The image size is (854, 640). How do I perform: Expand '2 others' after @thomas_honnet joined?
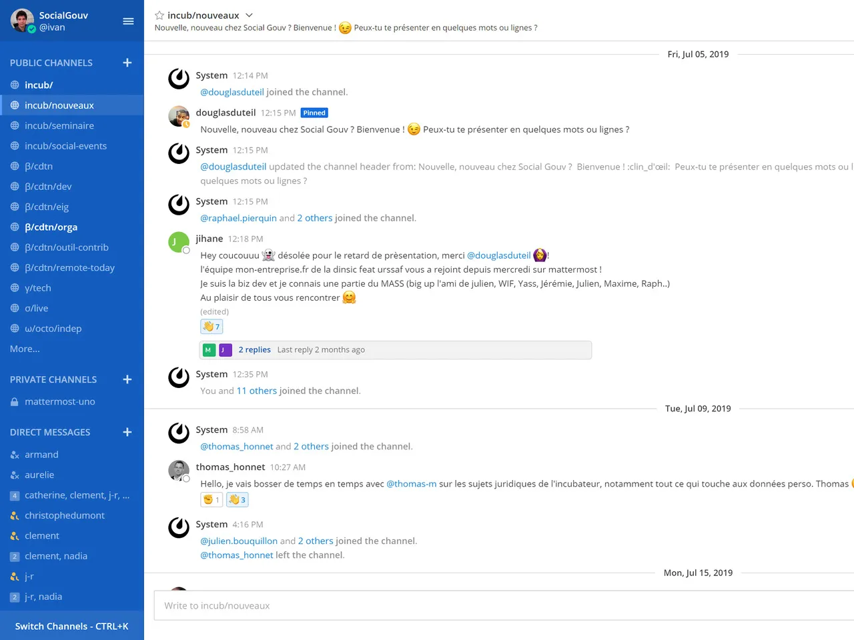(x=311, y=447)
